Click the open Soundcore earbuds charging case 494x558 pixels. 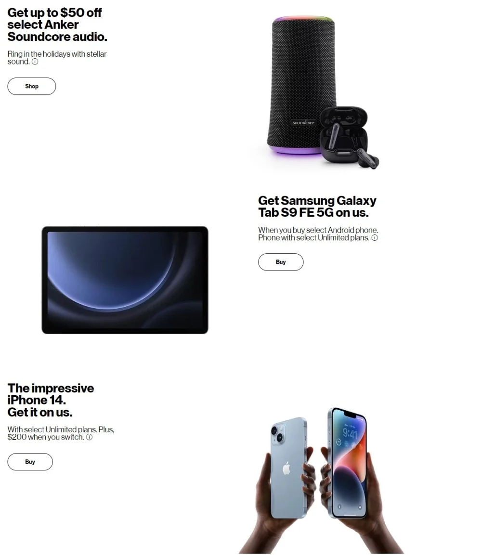pyautogui.click(x=343, y=134)
